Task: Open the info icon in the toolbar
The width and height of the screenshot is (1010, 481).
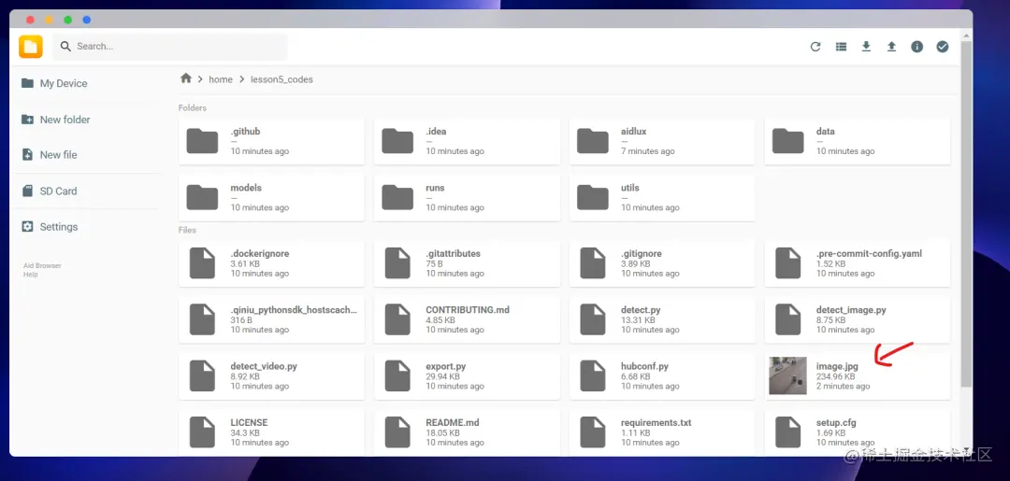Action: click(916, 47)
